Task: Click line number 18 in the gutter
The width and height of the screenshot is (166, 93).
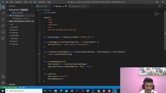Action: (39, 54)
